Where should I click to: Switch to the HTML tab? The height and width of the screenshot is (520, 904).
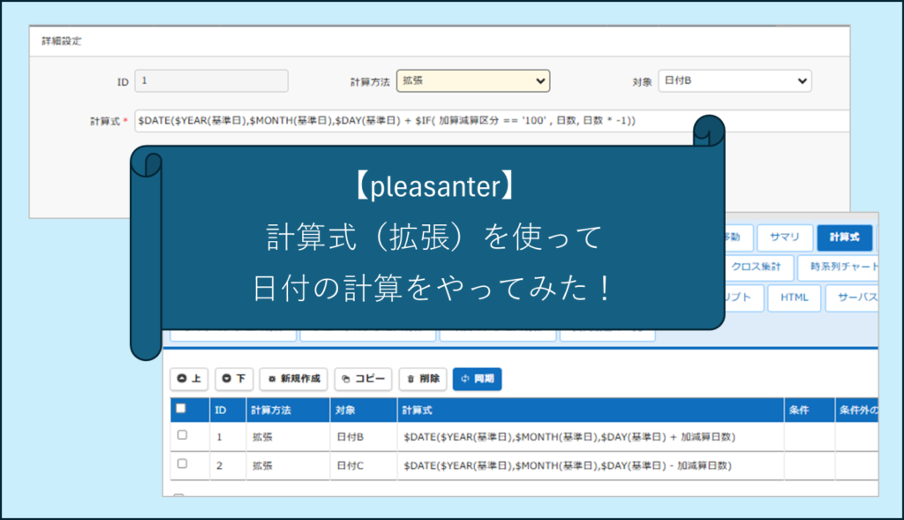[794, 298]
